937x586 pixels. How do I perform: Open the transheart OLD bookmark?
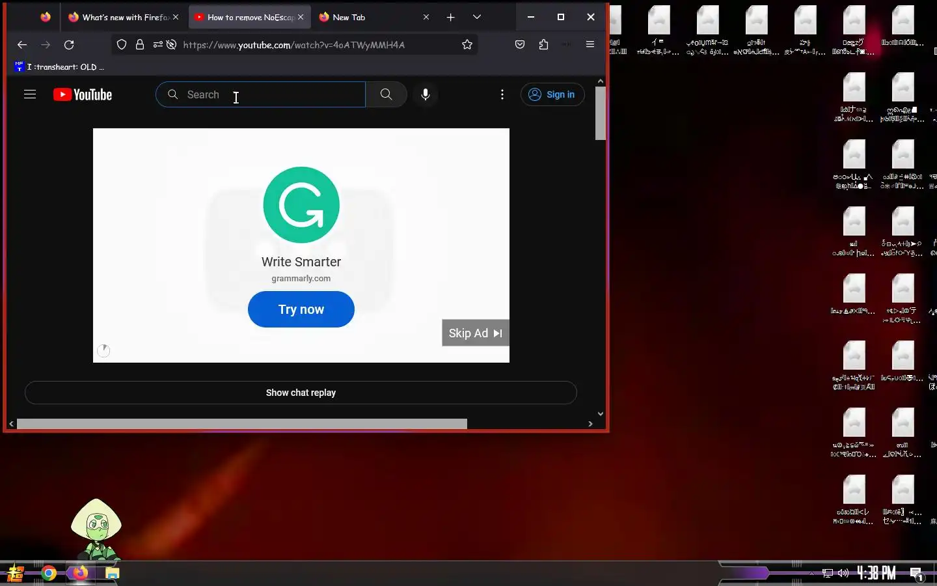(59, 67)
